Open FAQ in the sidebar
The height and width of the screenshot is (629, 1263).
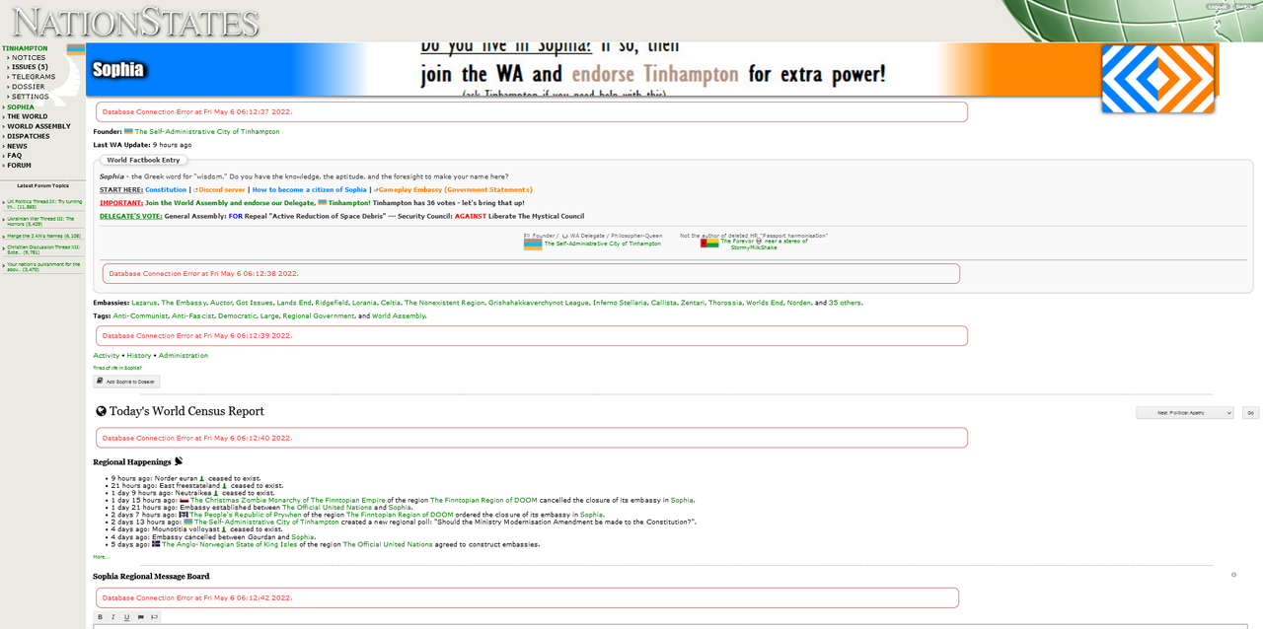[14, 156]
